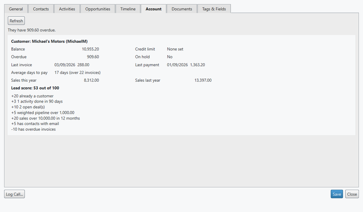Click the 'Sales last year' label
The image size is (363, 212).
pyautogui.click(x=148, y=80)
